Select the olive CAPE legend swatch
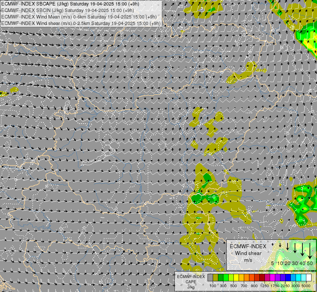 point(216,277)
